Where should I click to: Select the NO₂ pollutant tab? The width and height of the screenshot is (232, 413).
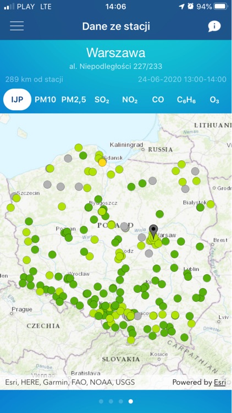click(x=130, y=100)
